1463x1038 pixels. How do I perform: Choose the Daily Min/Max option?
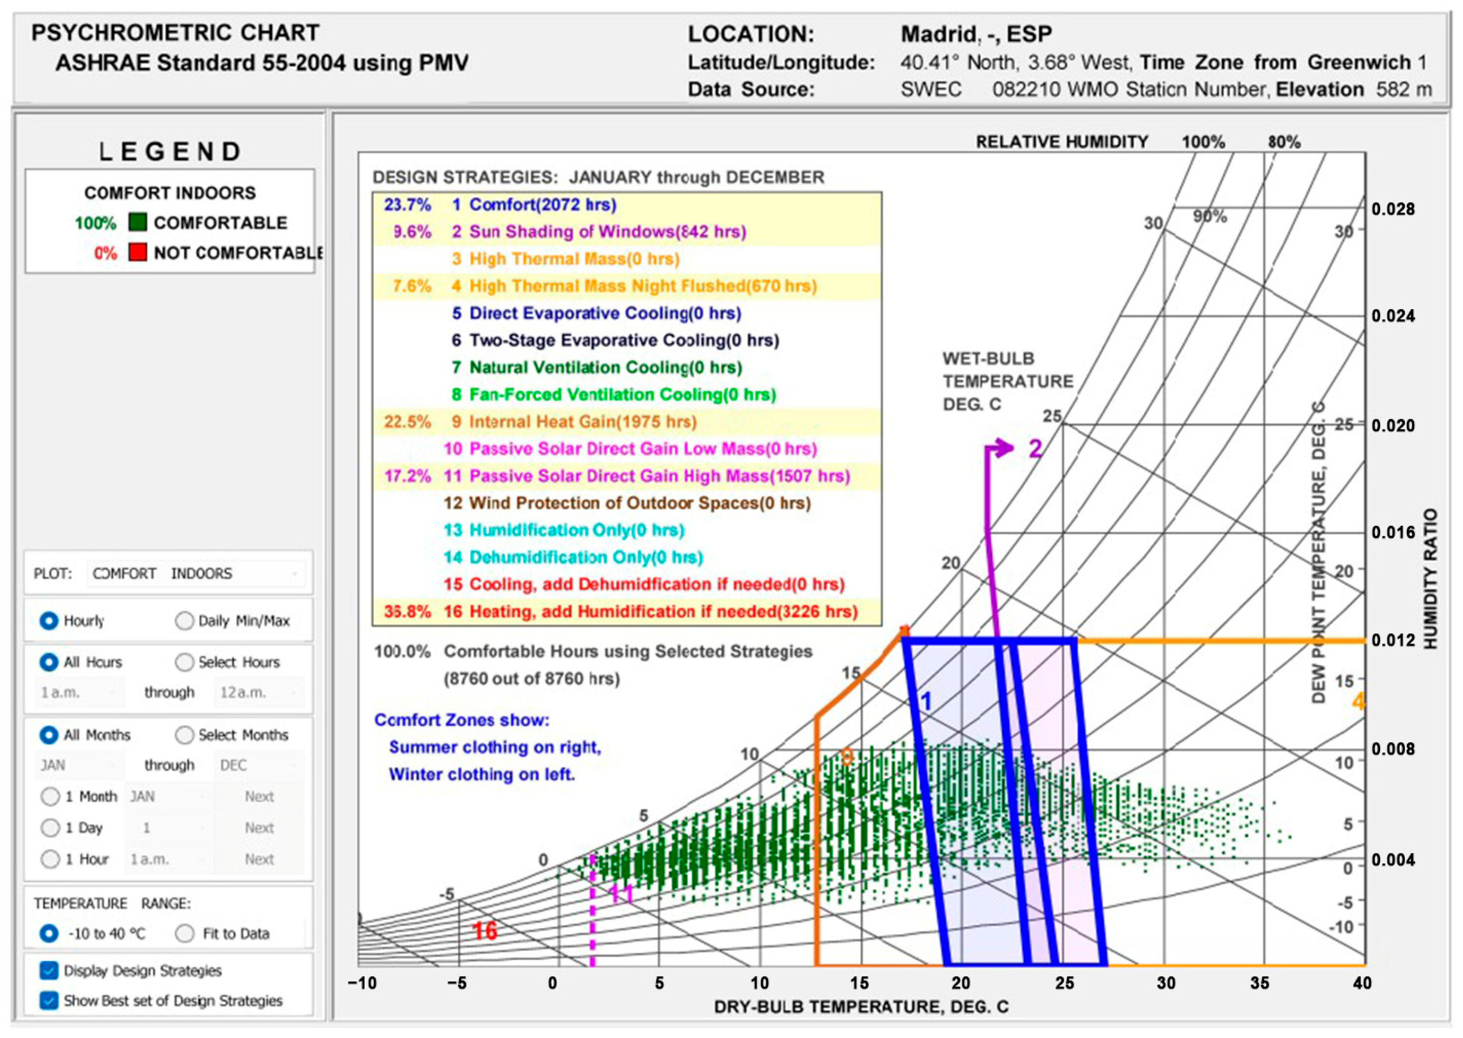click(184, 621)
